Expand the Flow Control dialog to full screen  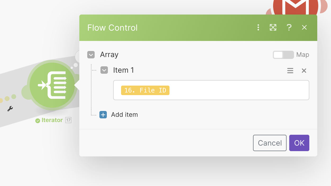[x=273, y=27]
